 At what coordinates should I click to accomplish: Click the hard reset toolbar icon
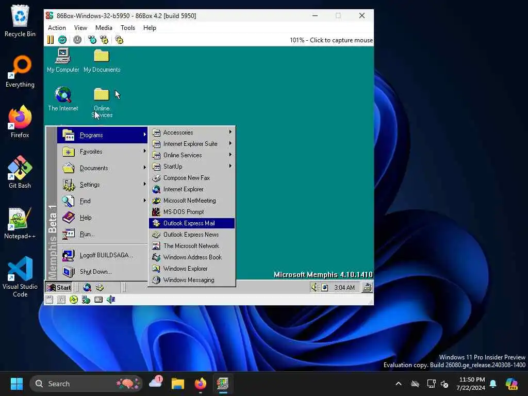coord(62,40)
